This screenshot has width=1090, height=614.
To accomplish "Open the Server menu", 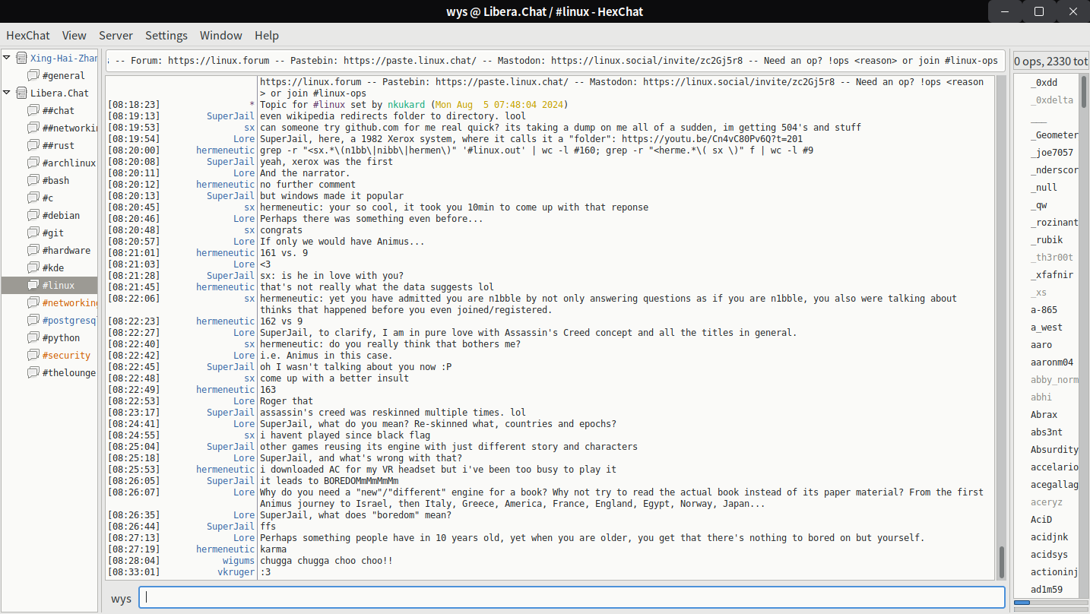I will 116,36.
